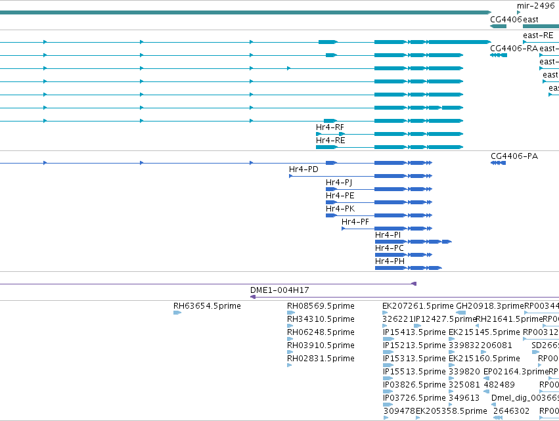Select the EK215160.5prime EST label
The image size is (559, 421).
484,358
